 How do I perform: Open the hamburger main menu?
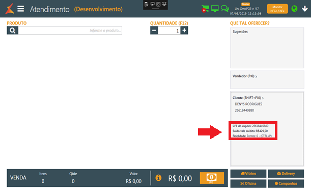21,9
